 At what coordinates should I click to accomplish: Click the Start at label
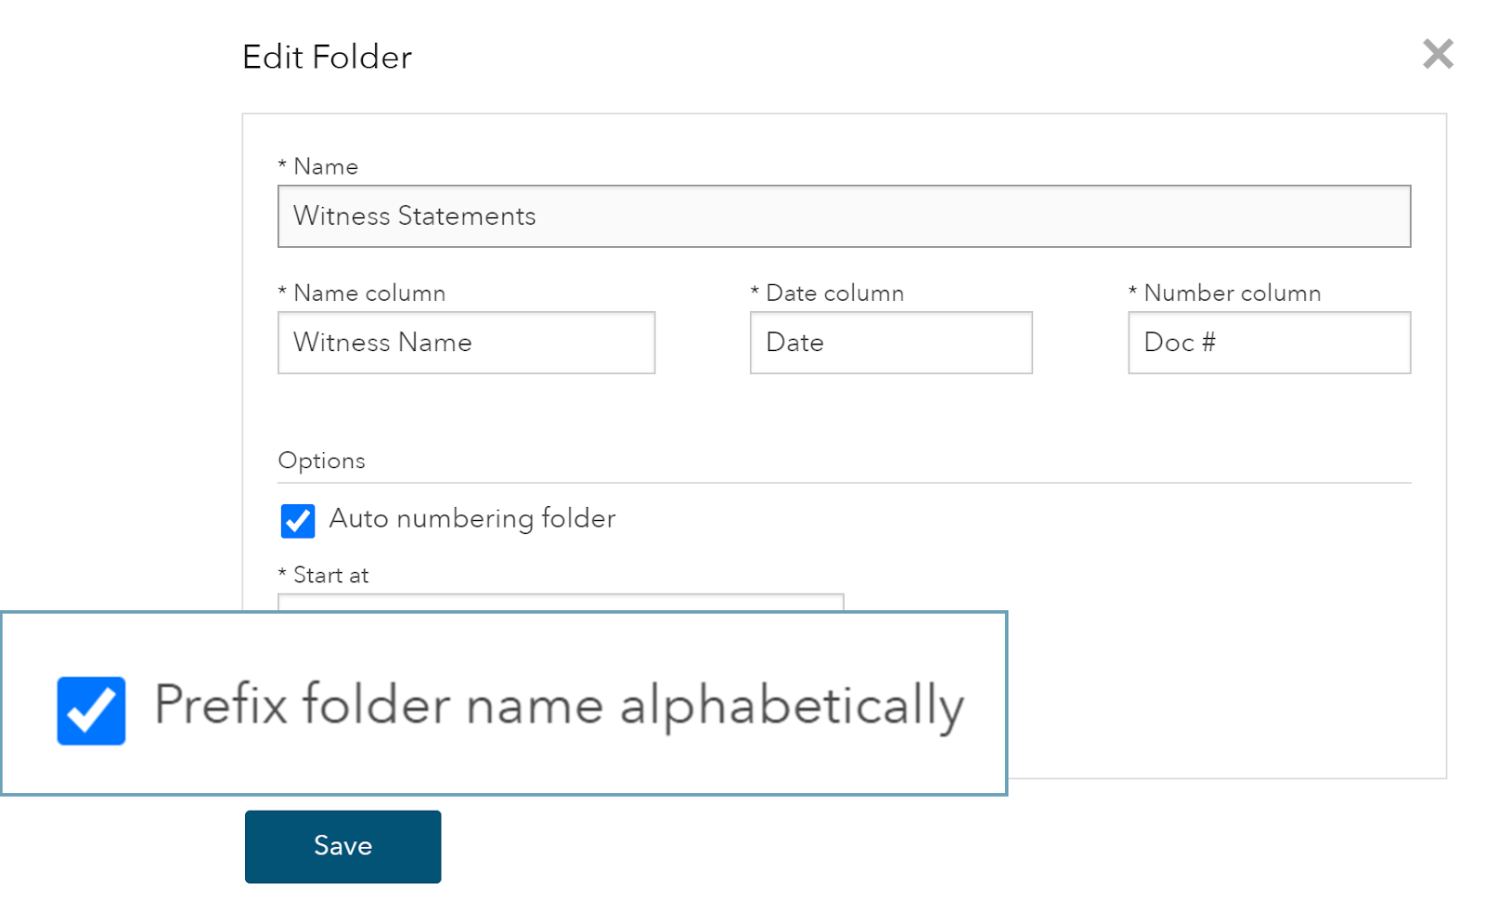[330, 576]
